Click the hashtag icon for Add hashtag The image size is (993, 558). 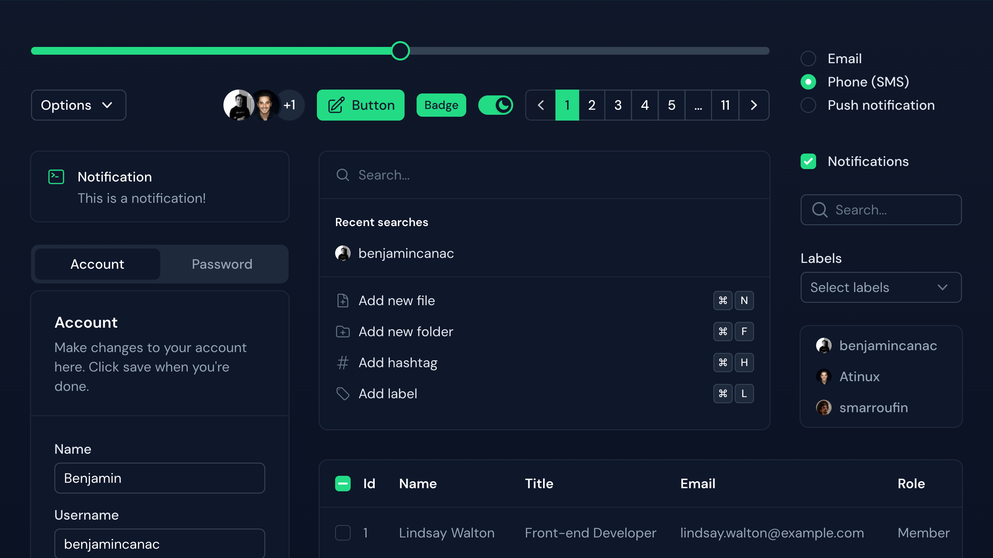[x=343, y=363]
